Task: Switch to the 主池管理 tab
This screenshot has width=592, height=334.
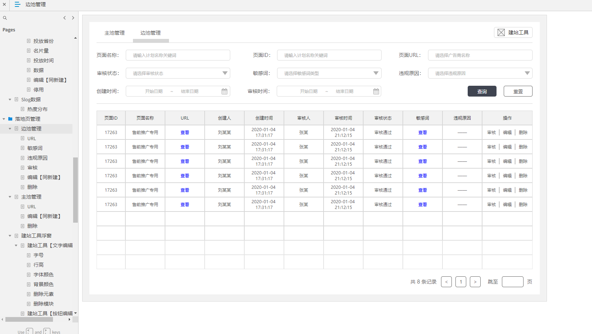Action: coord(115,33)
